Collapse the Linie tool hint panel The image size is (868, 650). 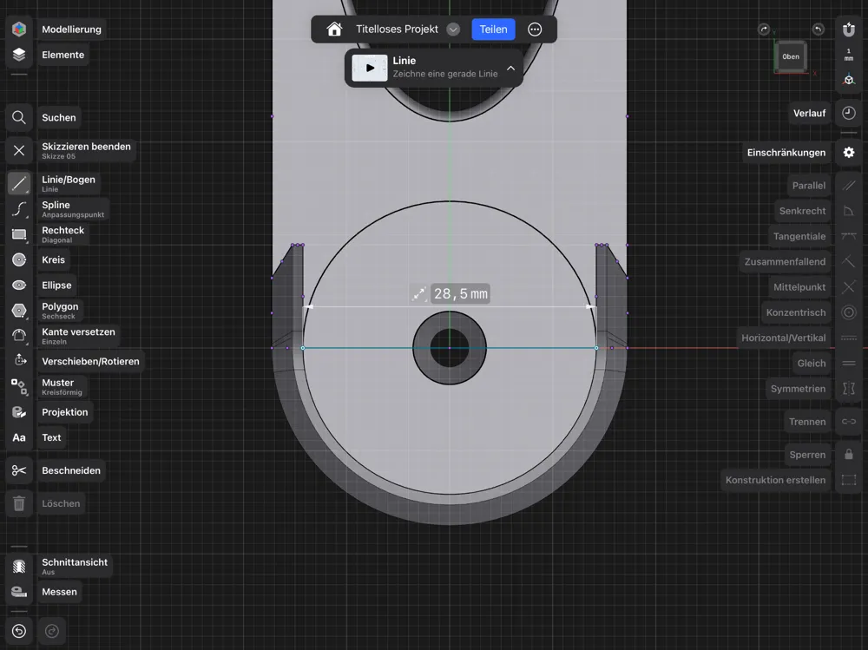coord(510,68)
